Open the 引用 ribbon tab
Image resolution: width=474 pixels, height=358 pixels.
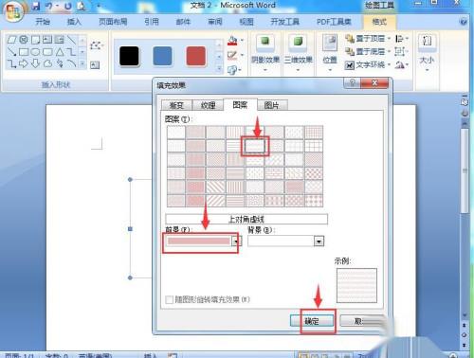coord(152,22)
